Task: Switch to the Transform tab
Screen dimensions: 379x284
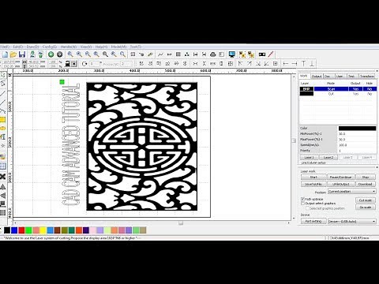Action: [x=366, y=76]
